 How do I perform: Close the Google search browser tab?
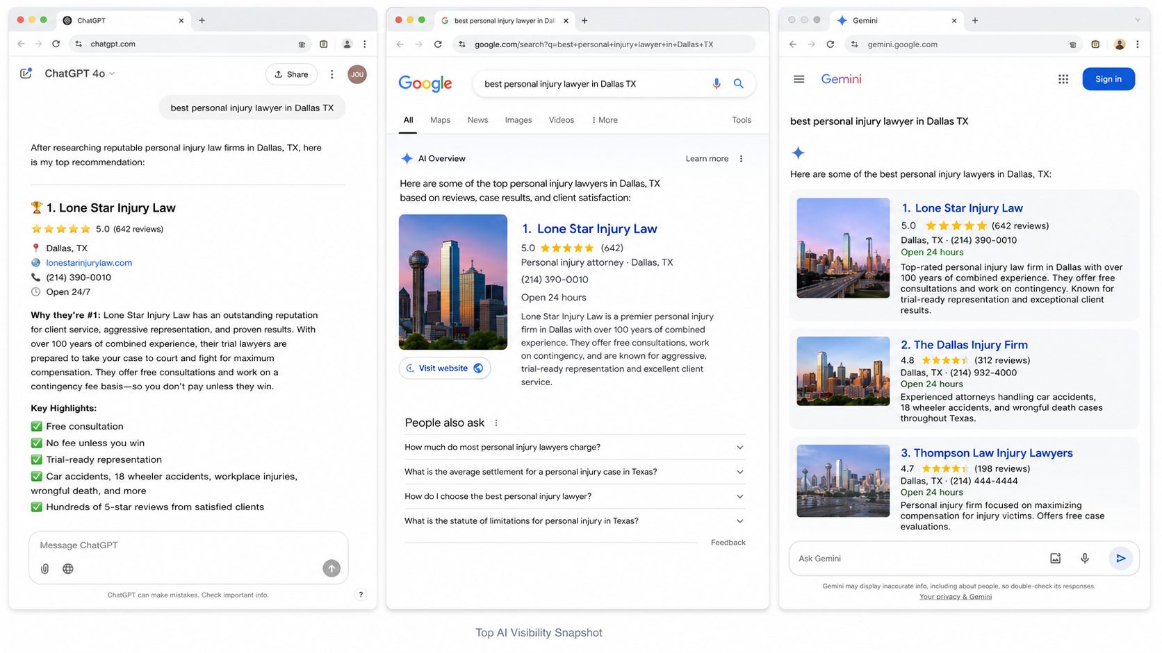click(566, 21)
